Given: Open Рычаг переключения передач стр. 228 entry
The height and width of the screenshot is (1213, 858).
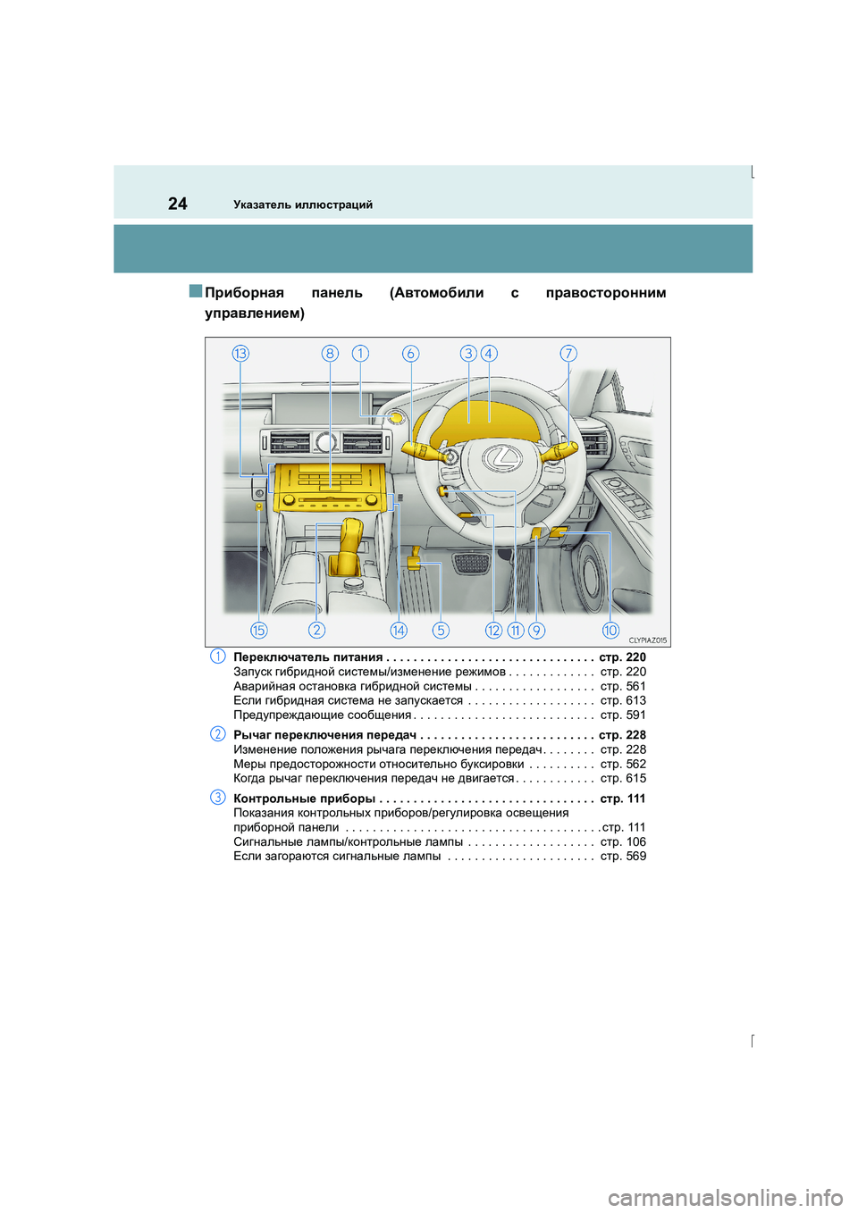Looking at the screenshot, I should point(440,735).
